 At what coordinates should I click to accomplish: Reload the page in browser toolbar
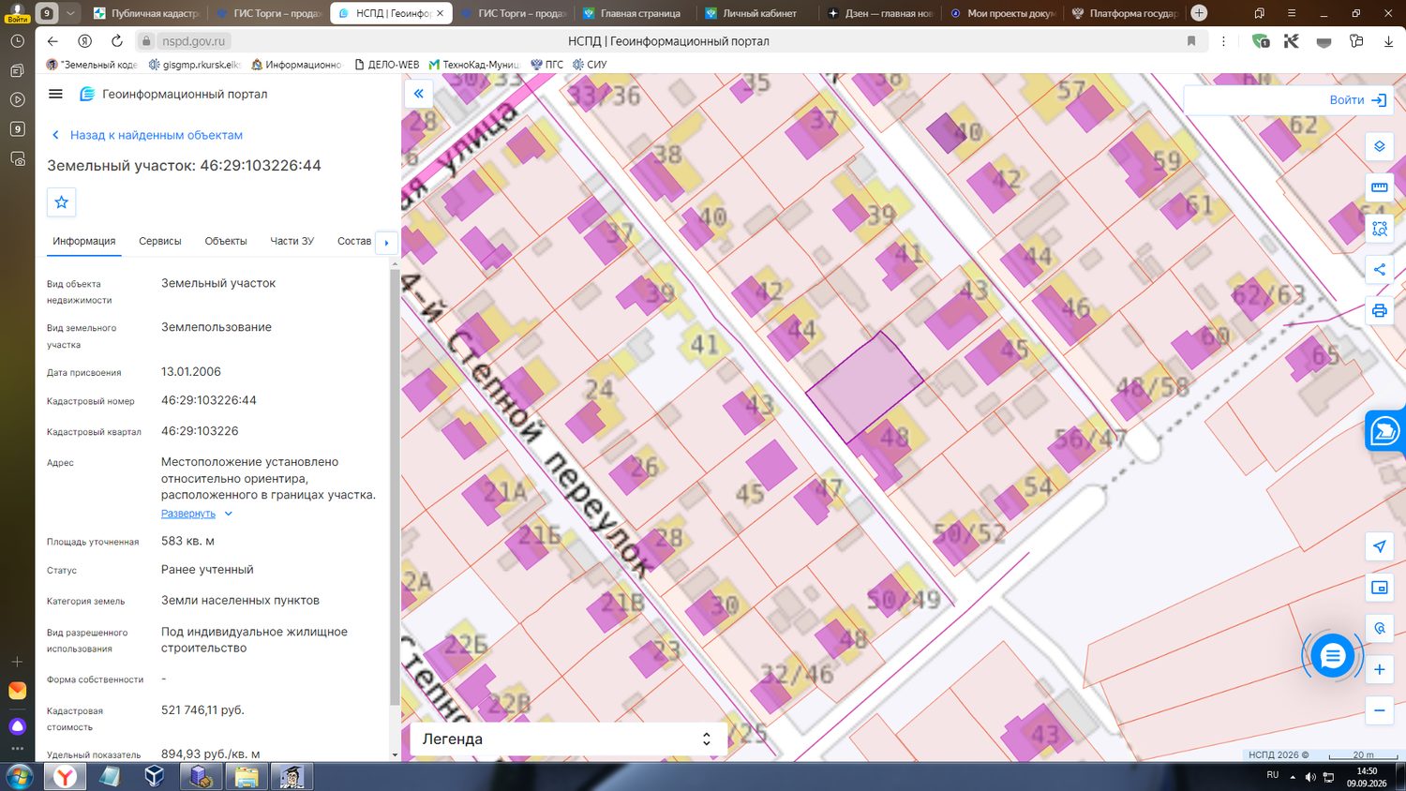(x=117, y=41)
